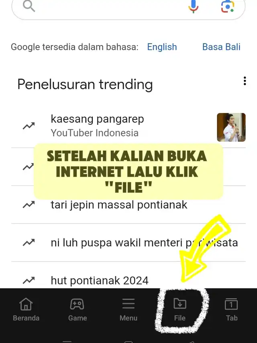257x343 pixels.
Task: Start voice search with the microphone
Action: click(x=193, y=6)
